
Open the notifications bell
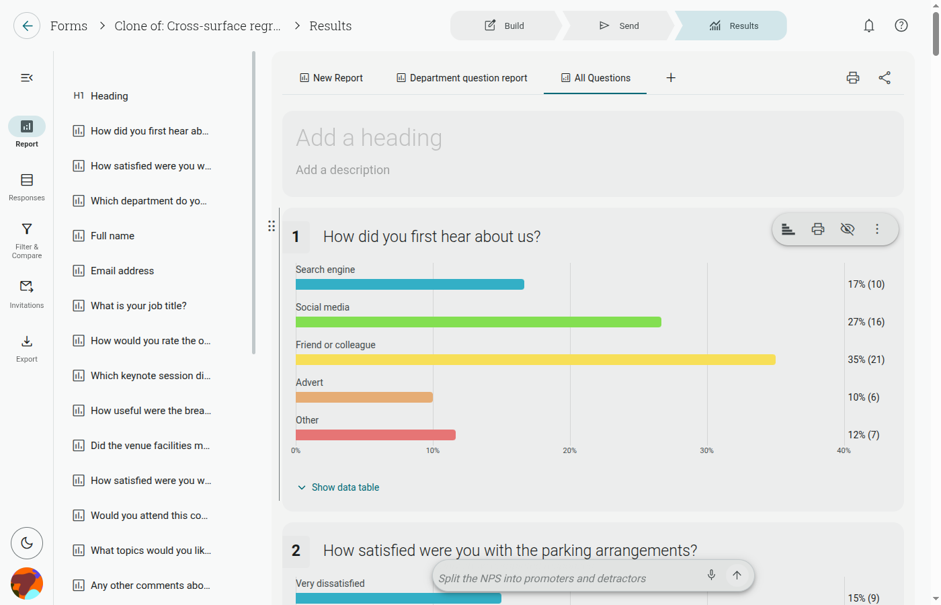click(869, 26)
